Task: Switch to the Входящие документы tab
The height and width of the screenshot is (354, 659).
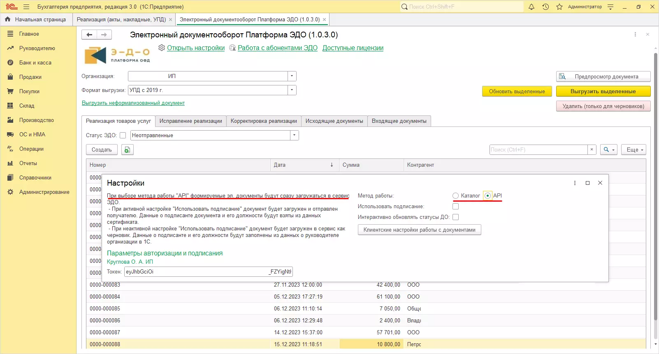Action: pyautogui.click(x=399, y=121)
